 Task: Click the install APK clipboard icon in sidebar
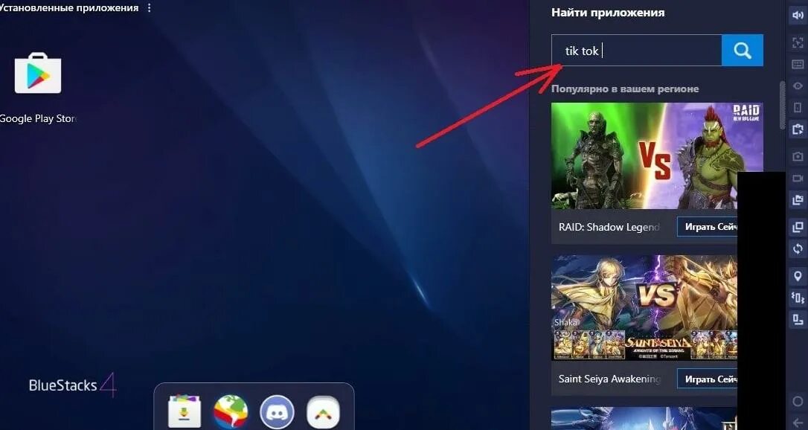point(797,129)
